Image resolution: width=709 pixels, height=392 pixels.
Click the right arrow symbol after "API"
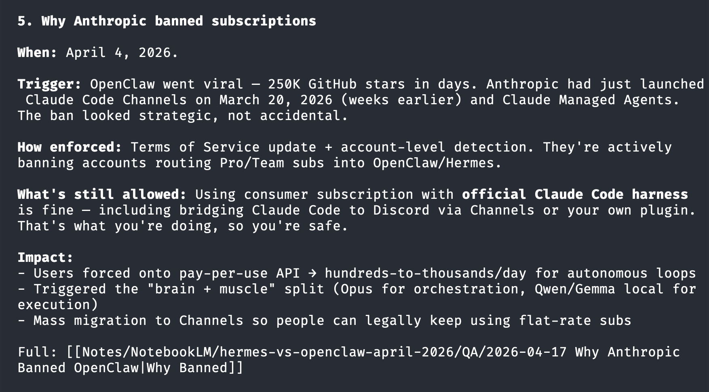click(x=312, y=273)
